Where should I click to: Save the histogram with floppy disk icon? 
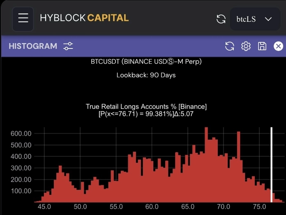pyautogui.click(x=262, y=46)
